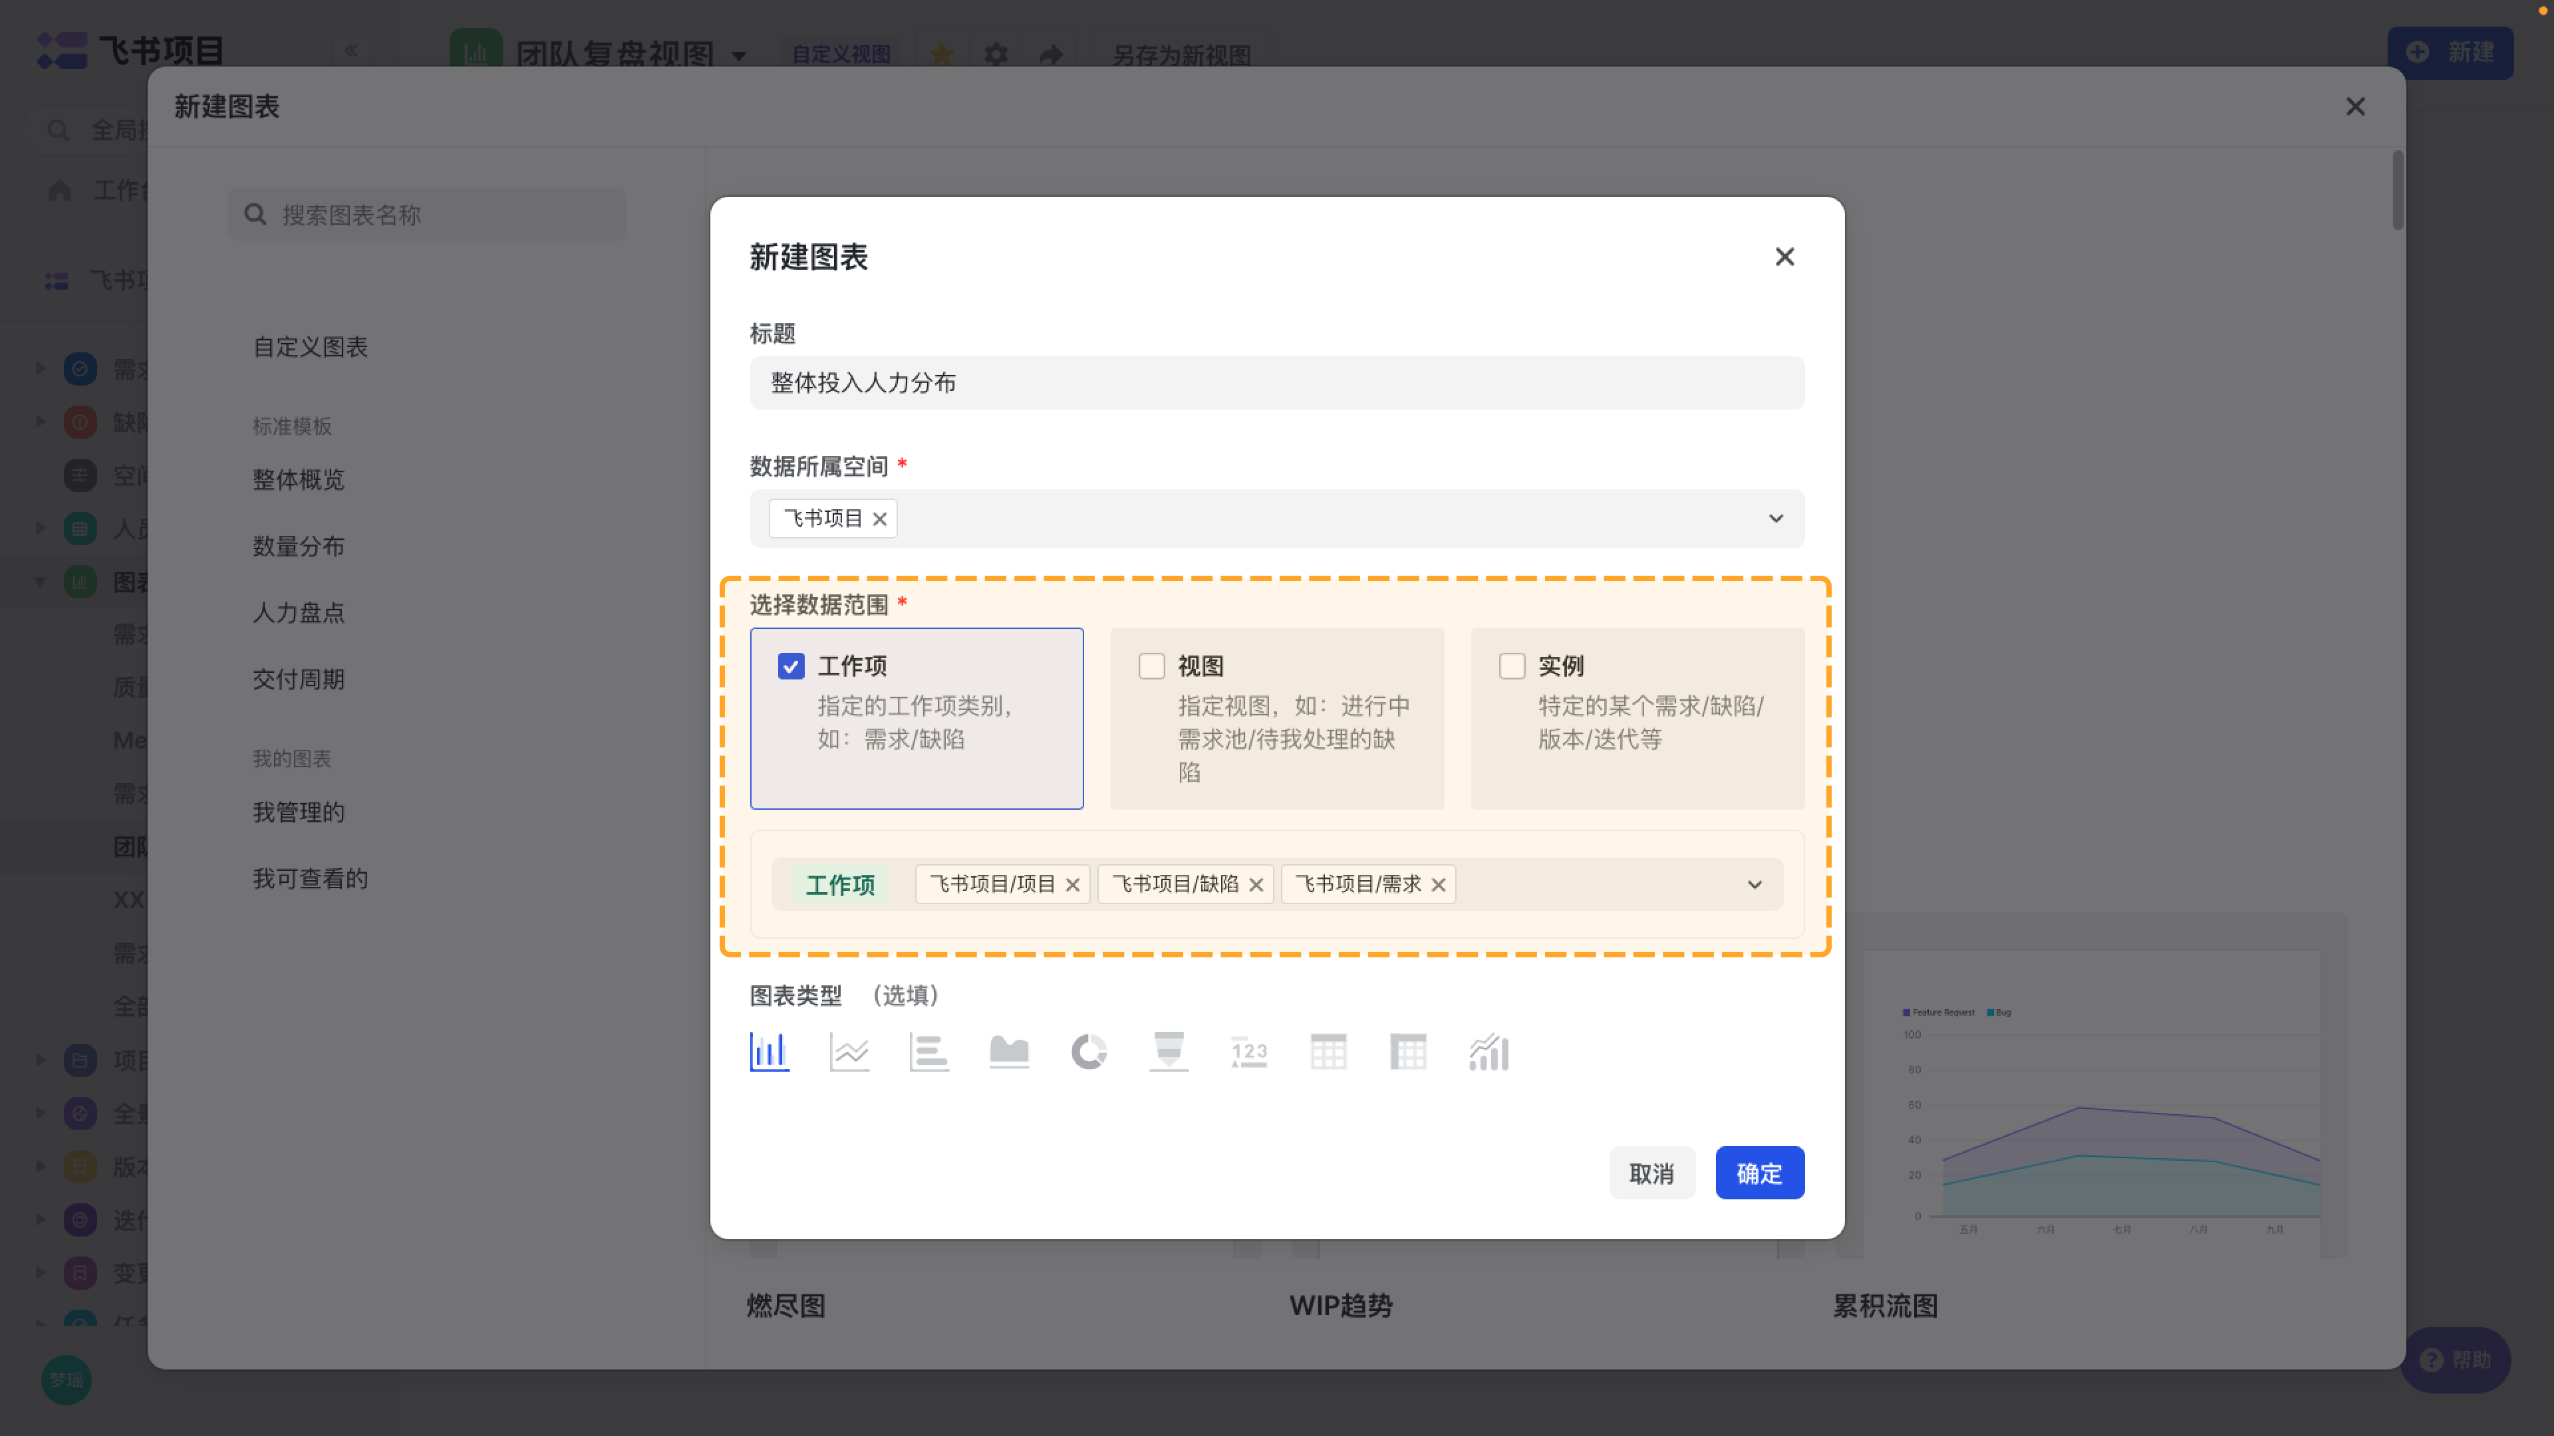
Task: Remove the 飞书项目 space tag
Action: pyautogui.click(x=879, y=519)
